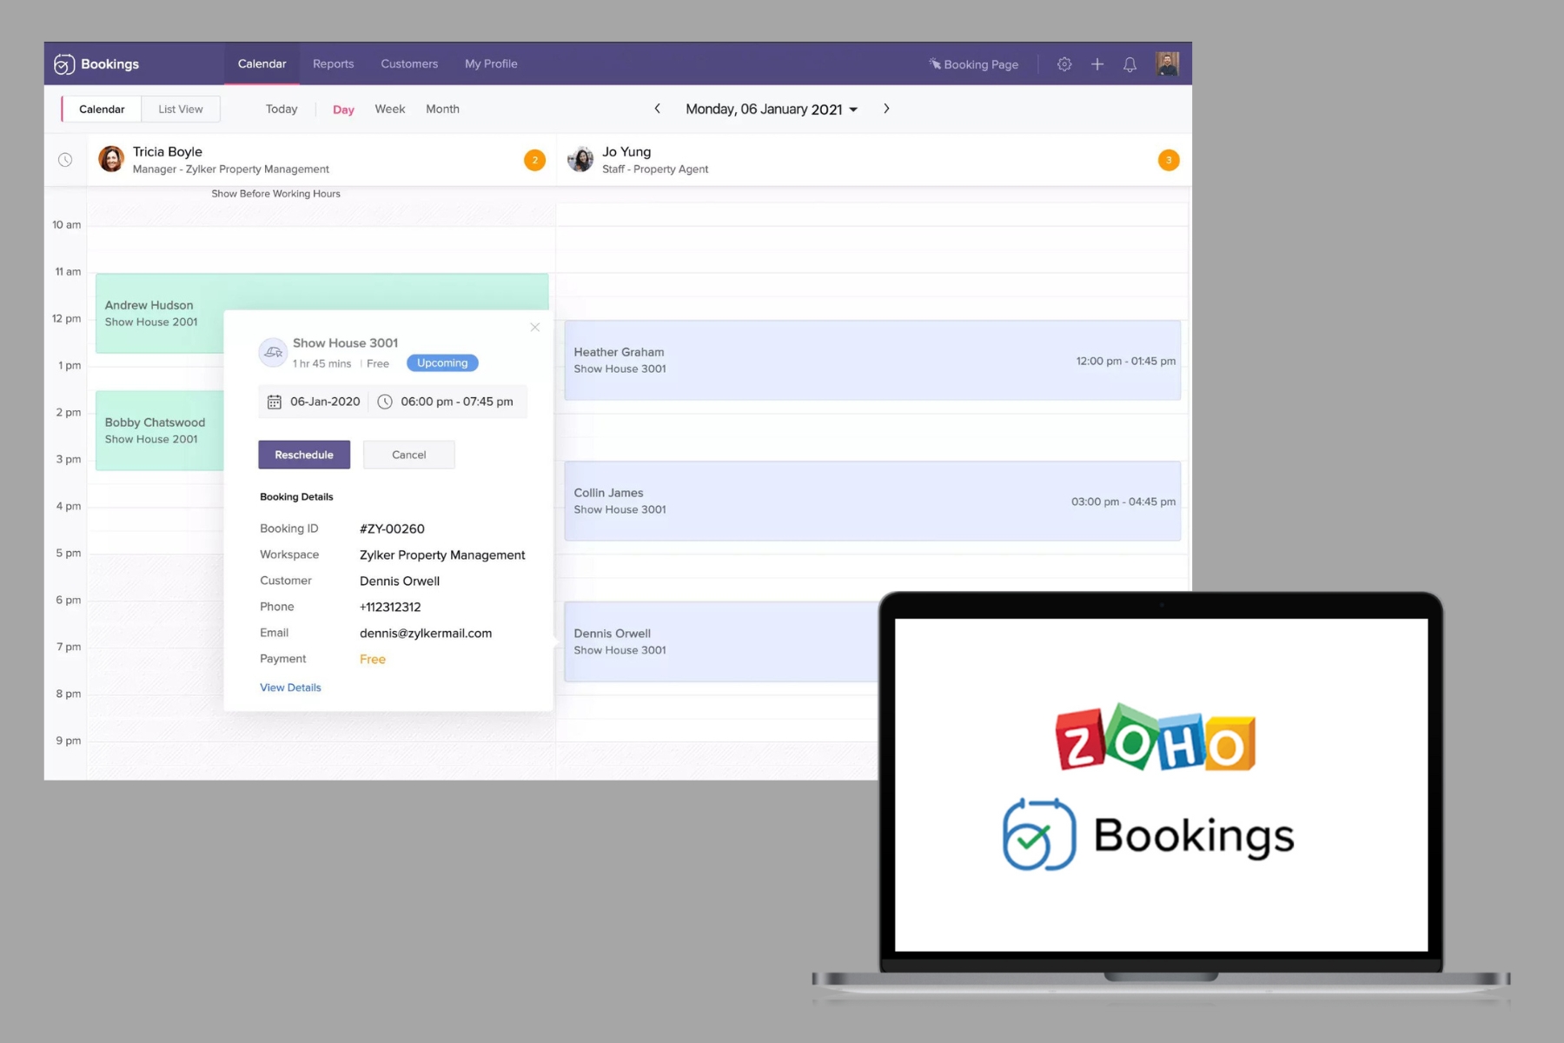Select the Week view
Screen dimensions: 1564x1043
389,110
